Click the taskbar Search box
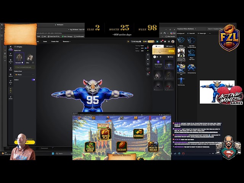 tap(63, 153)
